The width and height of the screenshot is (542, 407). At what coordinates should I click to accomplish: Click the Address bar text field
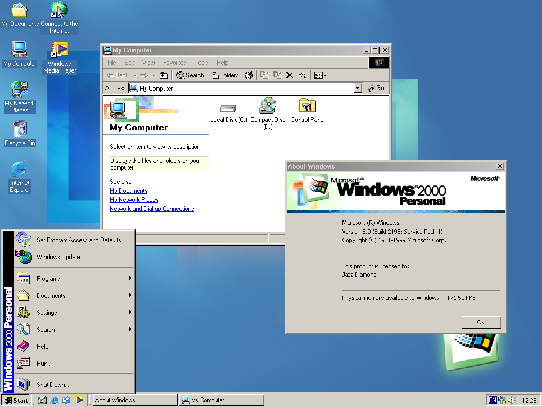pos(241,89)
